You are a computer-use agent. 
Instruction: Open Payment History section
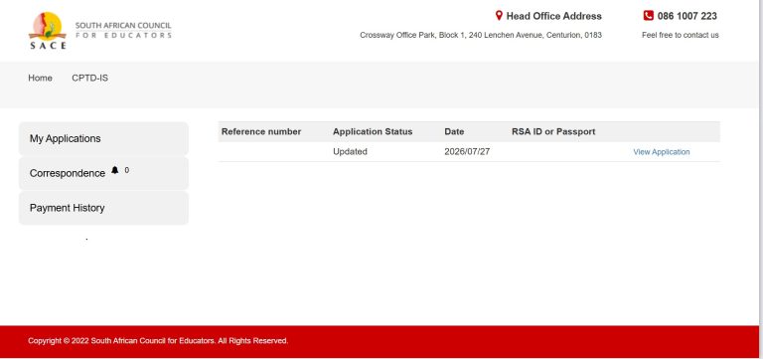click(x=103, y=208)
